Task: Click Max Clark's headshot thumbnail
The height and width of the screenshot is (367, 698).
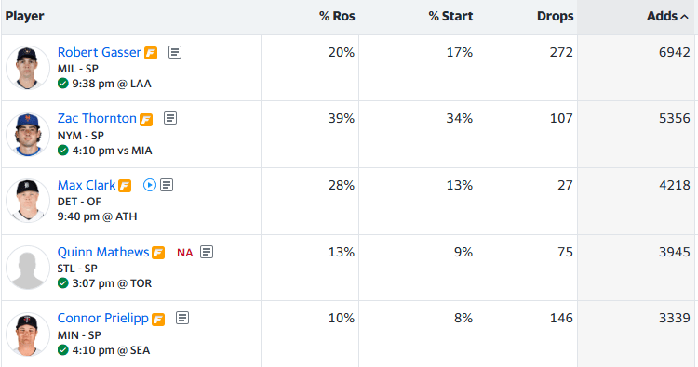Action: (28, 201)
